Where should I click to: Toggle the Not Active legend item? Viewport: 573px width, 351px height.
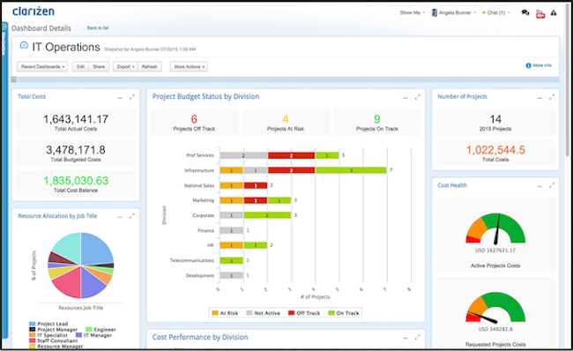coord(263,313)
